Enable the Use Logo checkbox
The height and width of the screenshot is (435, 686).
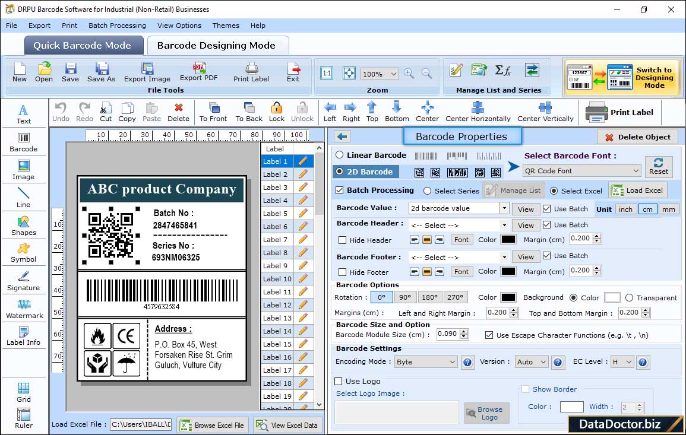pos(338,381)
